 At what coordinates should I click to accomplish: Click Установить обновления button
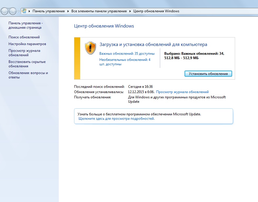point(208,73)
